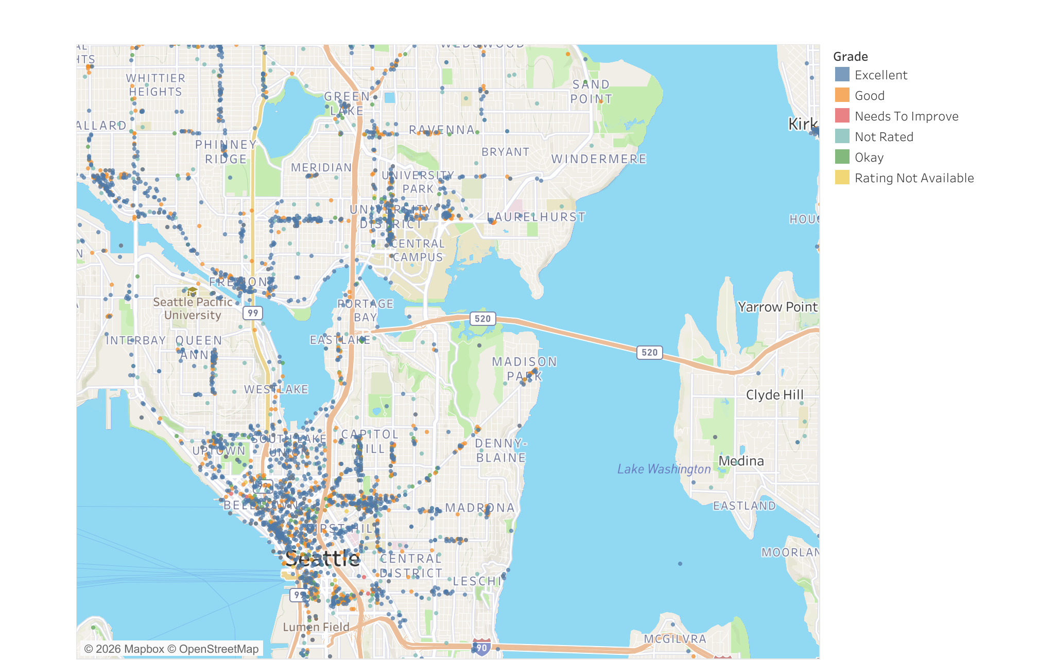
Task: Click the 520 shield near Portage Bay
Action: (482, 319)
